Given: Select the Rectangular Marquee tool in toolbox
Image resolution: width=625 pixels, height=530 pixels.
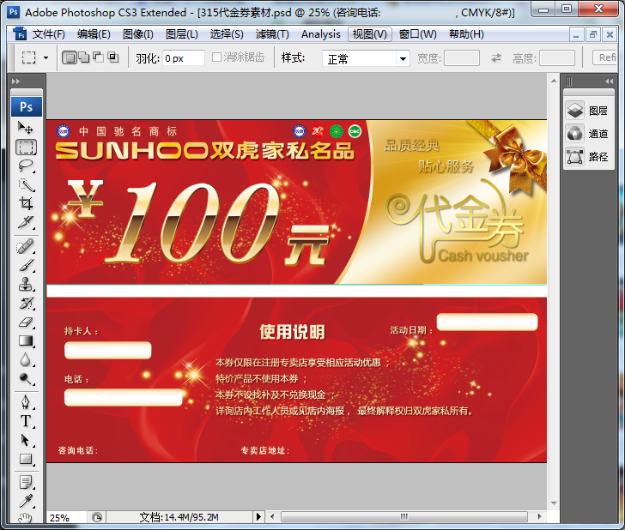Looking at the screenshot, I should coord(26,147).
